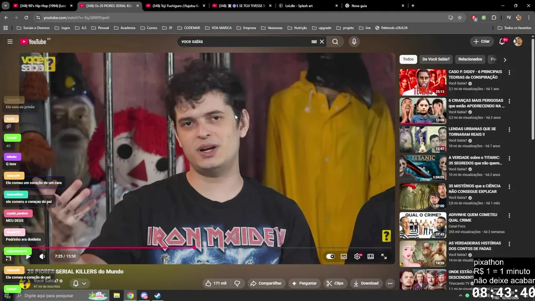535x301 pixels.
Task: Open the Cursos bookmark folder
Action: pos(149,28)
